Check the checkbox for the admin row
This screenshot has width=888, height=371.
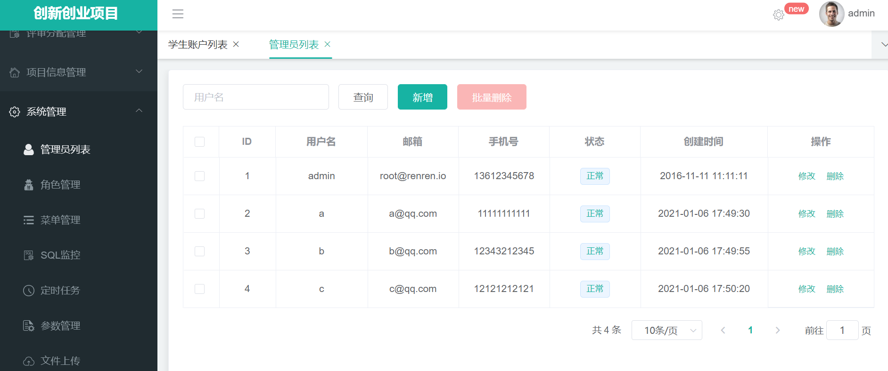200,176
